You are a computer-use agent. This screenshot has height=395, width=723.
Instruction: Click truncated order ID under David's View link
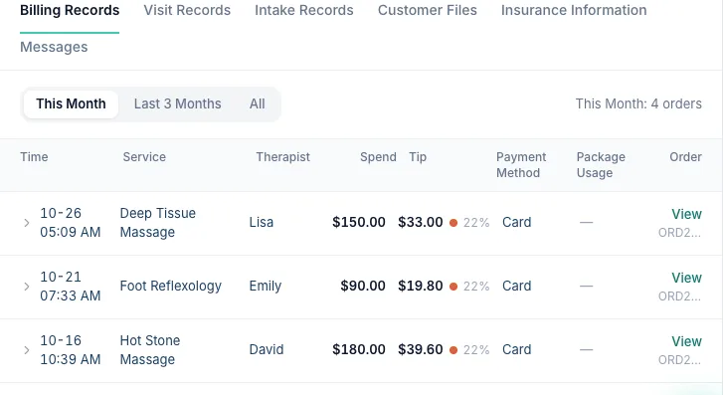(679, 360)
